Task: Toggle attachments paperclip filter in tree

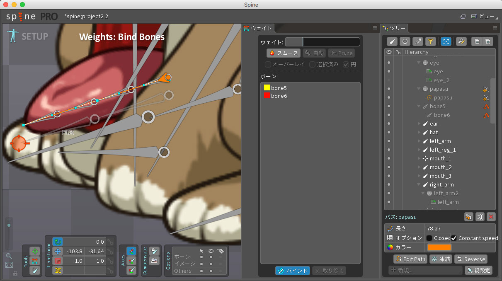Action: coord(418,41)
